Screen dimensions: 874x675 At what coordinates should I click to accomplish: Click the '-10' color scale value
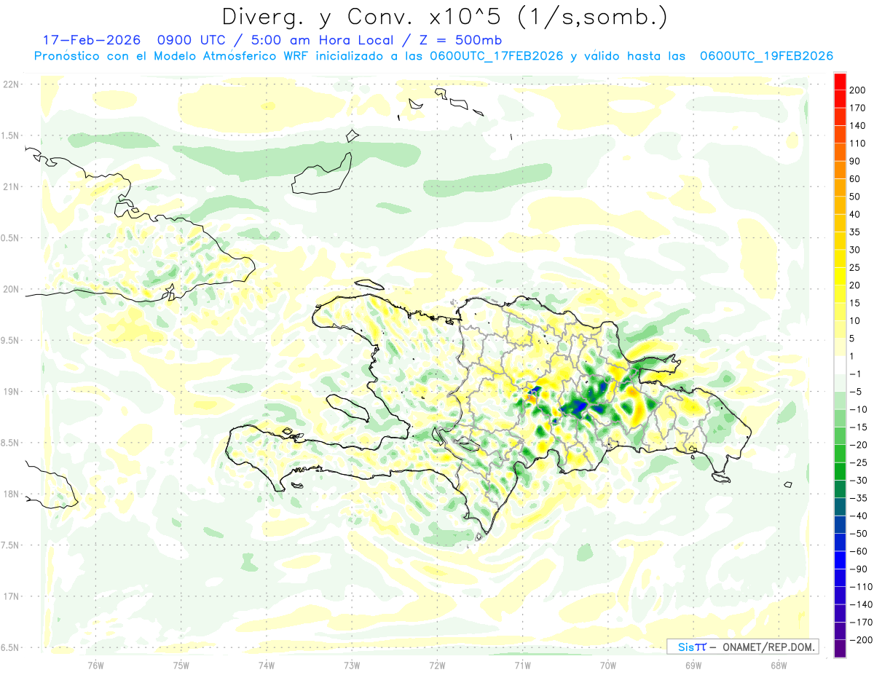[859, 409]
